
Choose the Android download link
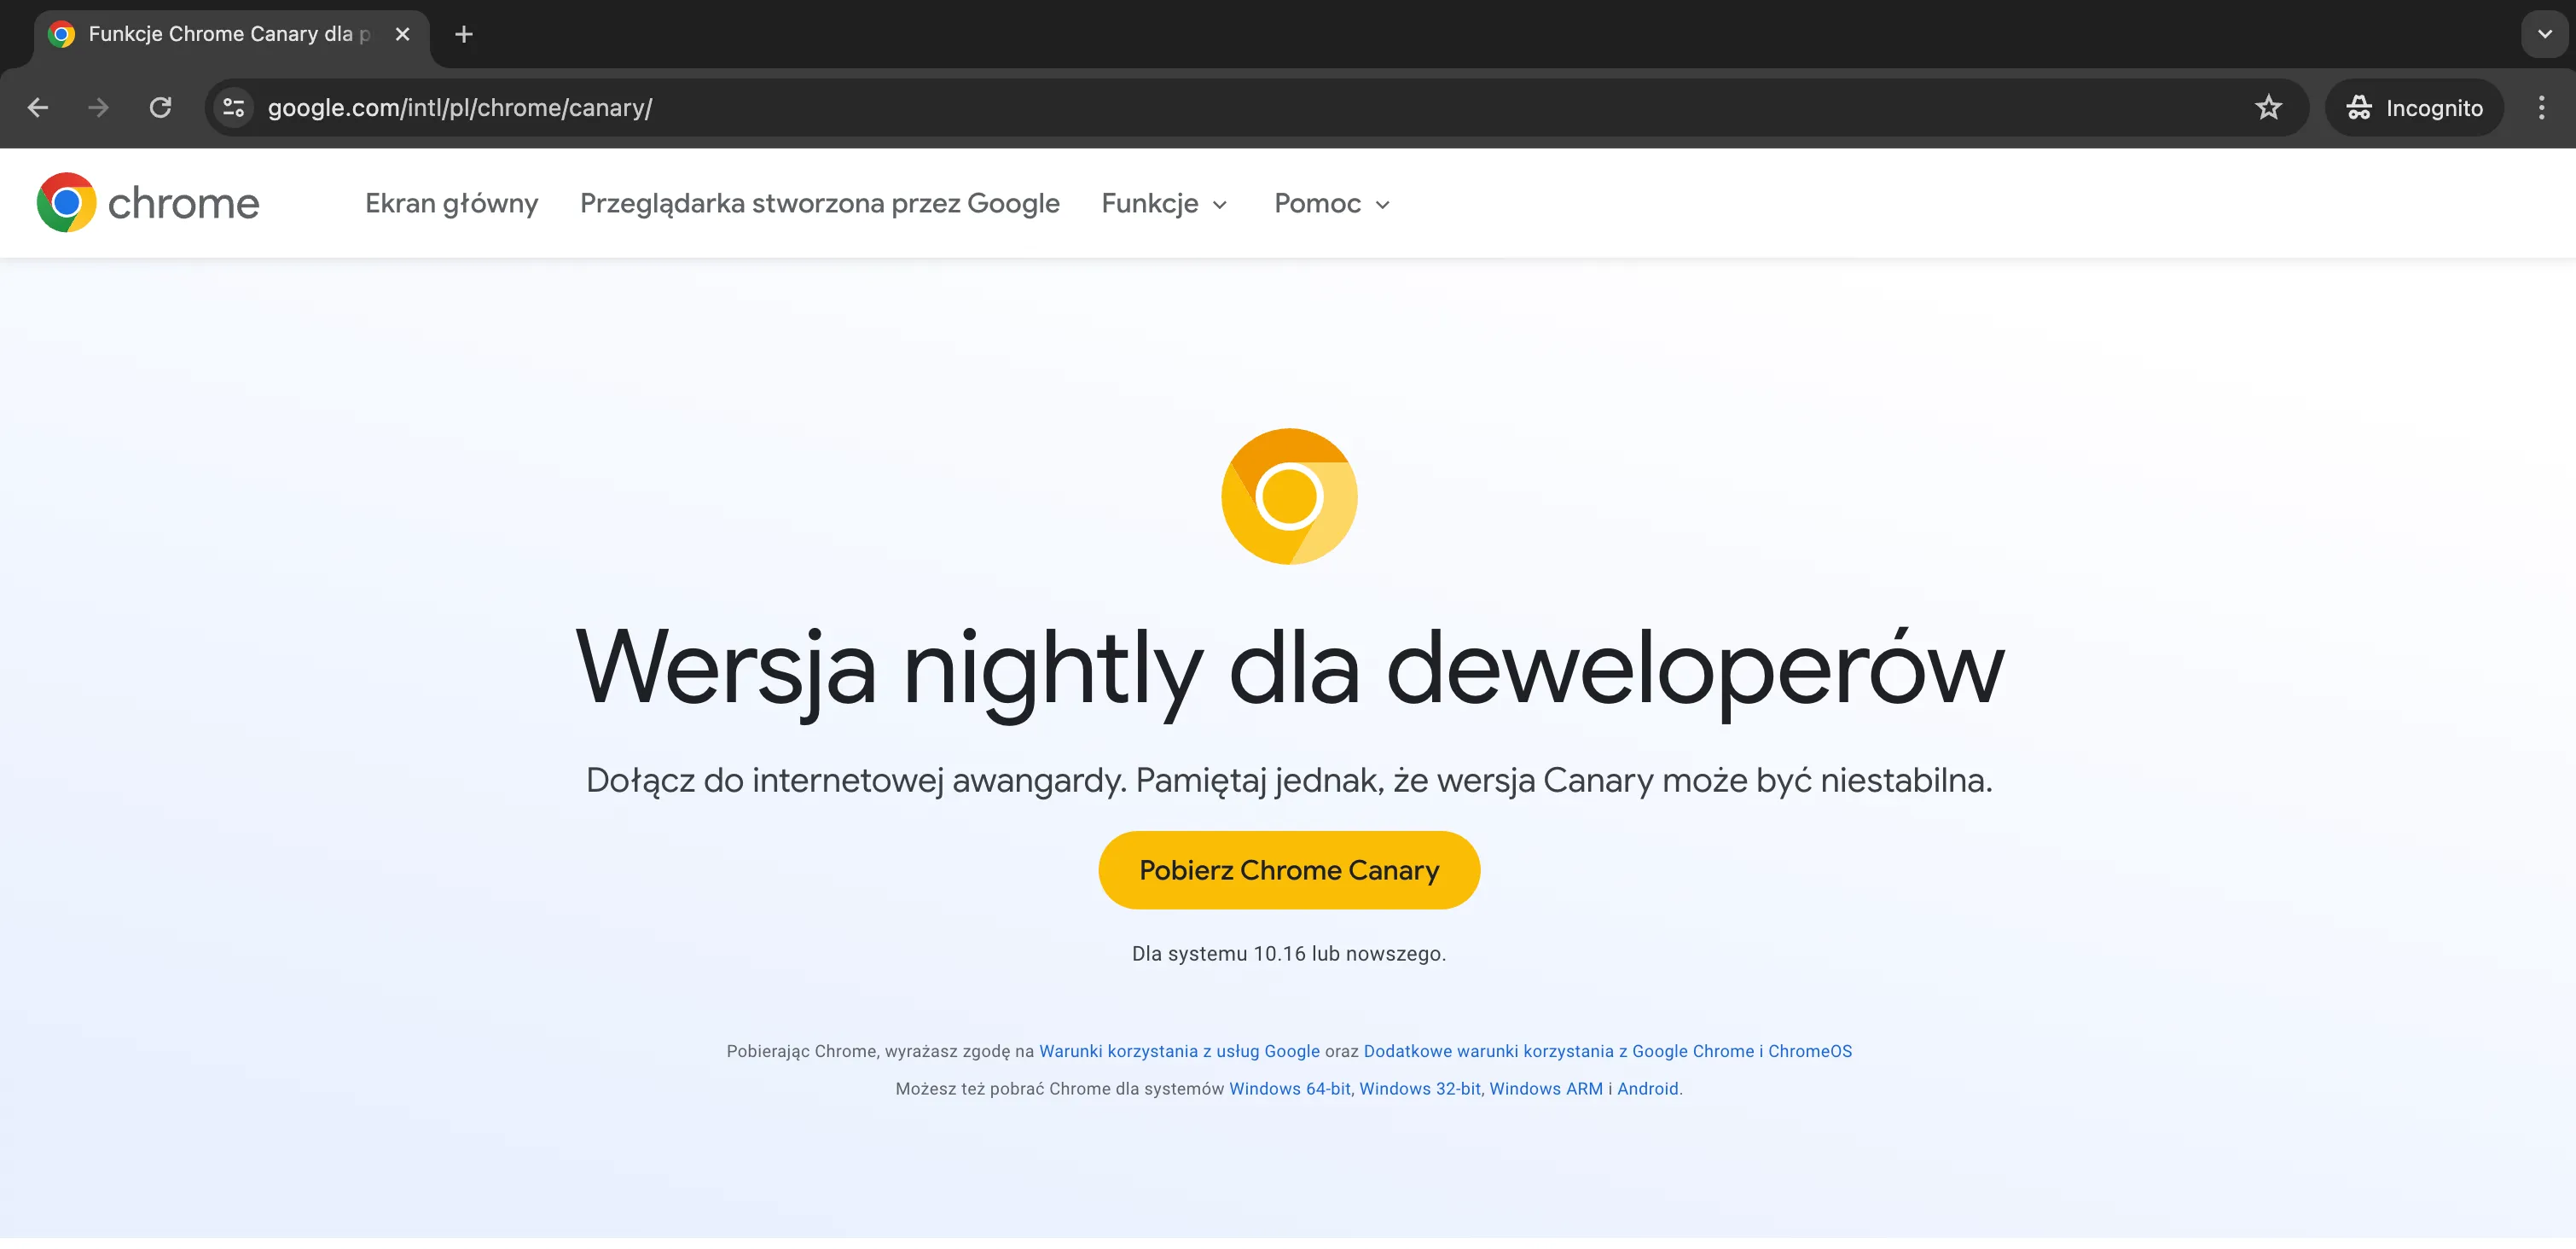[1648, 1089]
